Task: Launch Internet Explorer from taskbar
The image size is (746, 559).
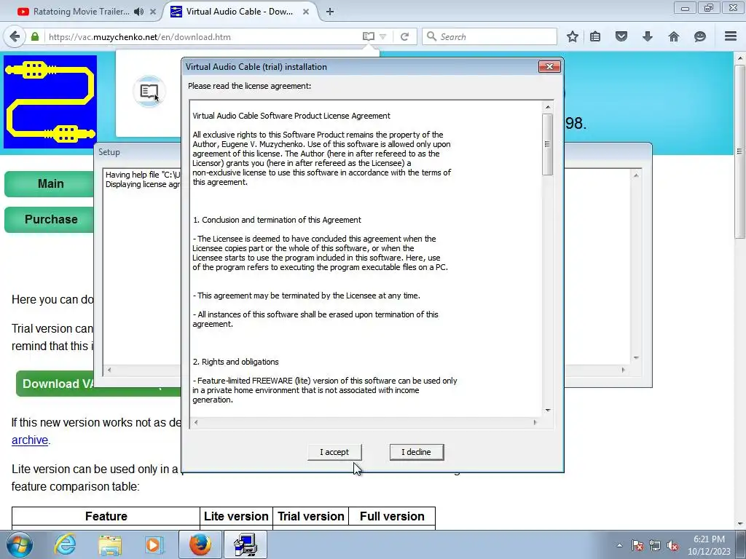Action: [65, 544]
